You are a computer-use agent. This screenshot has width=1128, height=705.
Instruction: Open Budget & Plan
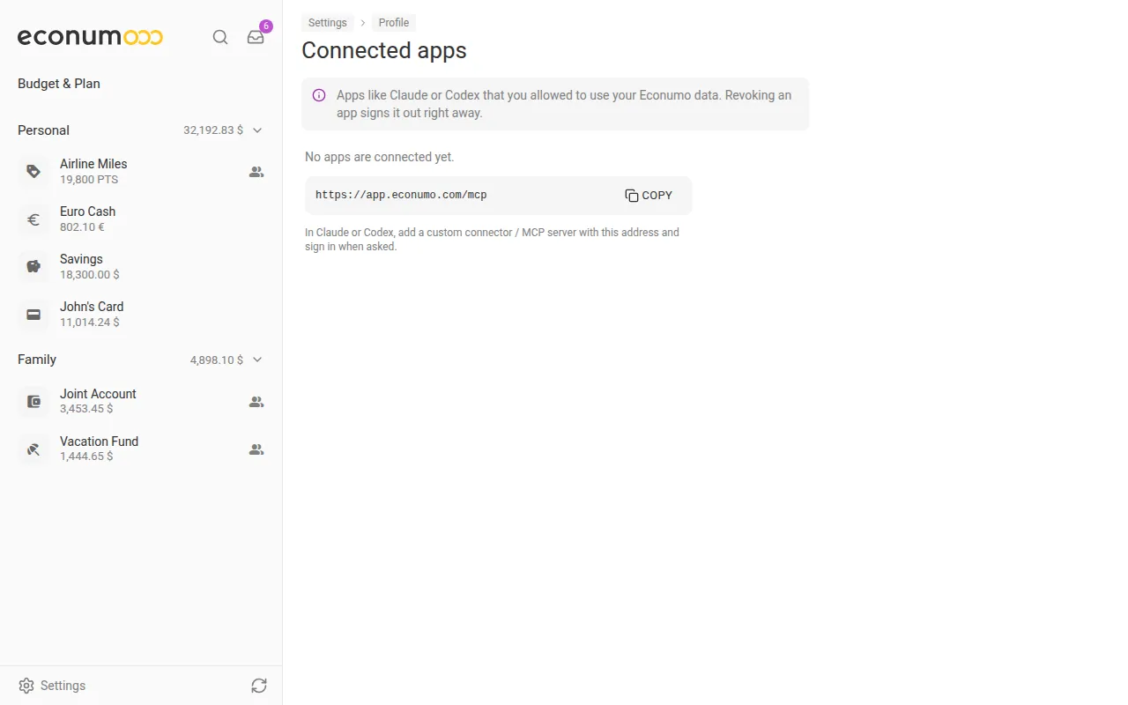click(x=59, y=84)
